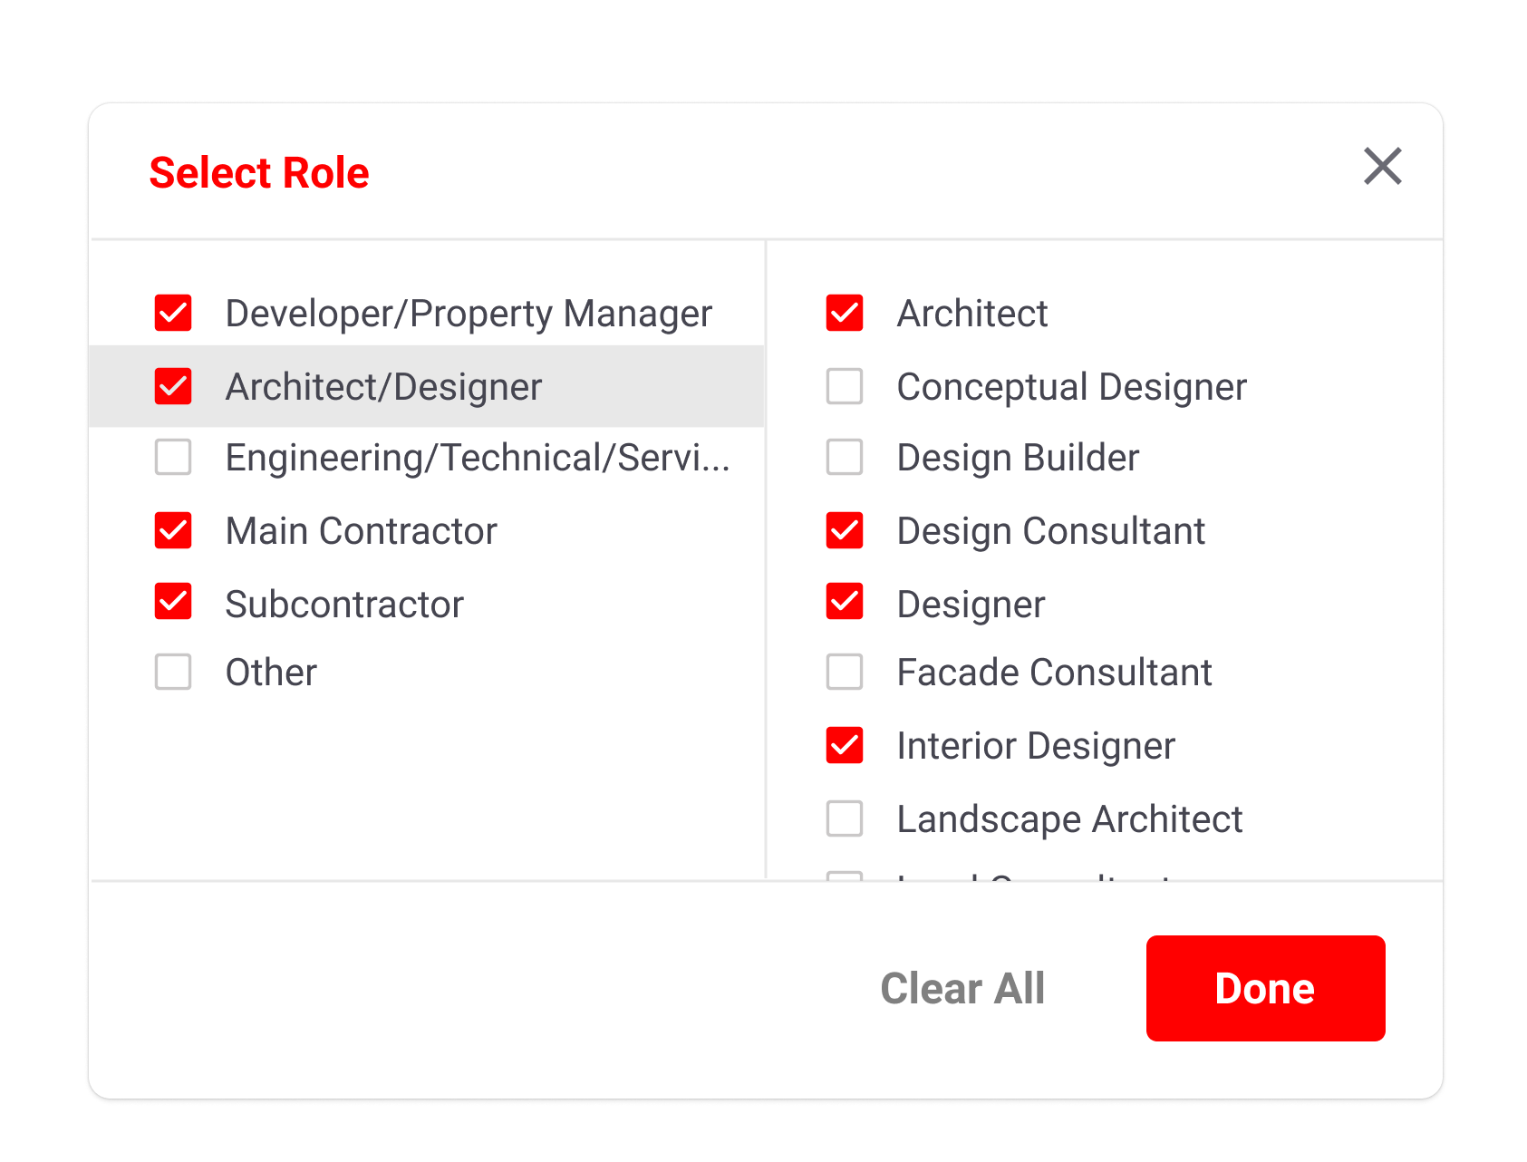Tick the Conceptual Designer checkbox
Viewport: 1527px width, 1162px height.
point(845,386)
